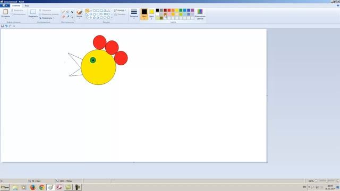Expand the Brushes dropdown arrow

tap(79, 19)
